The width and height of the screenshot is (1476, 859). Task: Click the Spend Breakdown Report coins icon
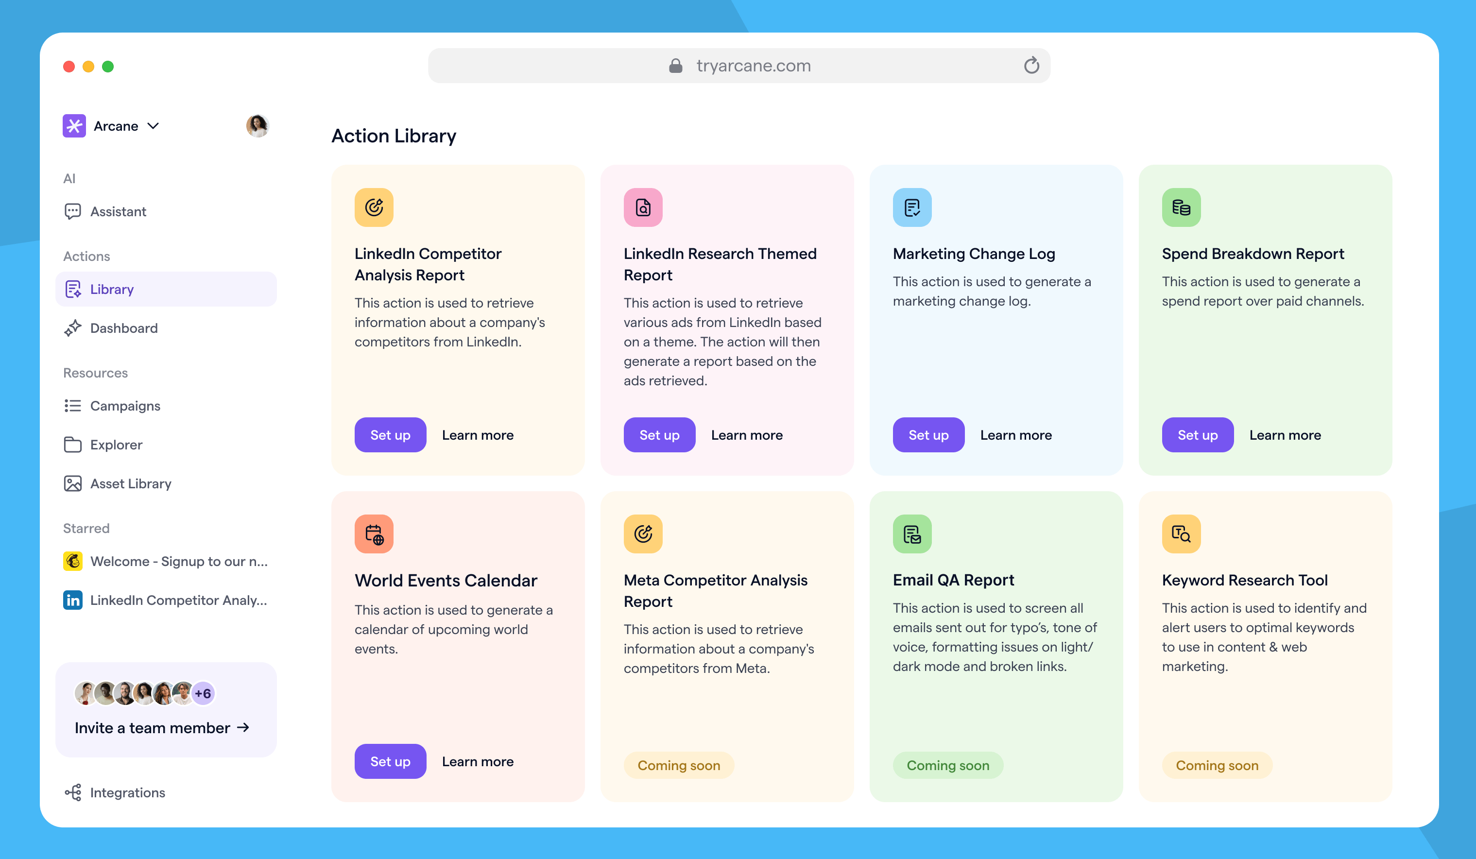pos(1181,207)
